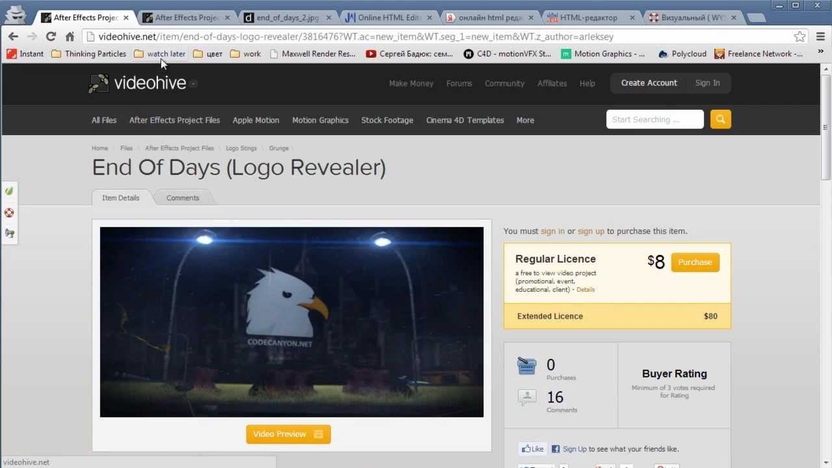Click the eagle logo video preview thumbnail
This screenshot has width=832, height=468.
coord(292,322)
